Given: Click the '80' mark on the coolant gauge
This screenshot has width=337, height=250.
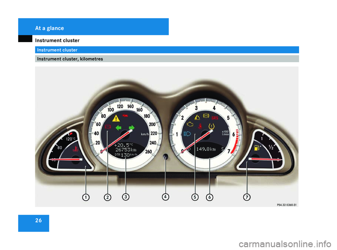Looking at the screenshot, I should (x=60, y=148).
